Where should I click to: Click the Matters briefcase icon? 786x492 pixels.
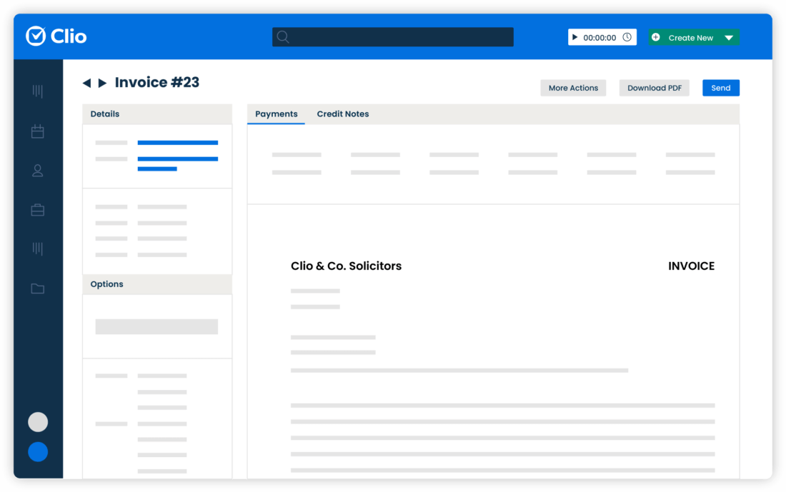38,209
